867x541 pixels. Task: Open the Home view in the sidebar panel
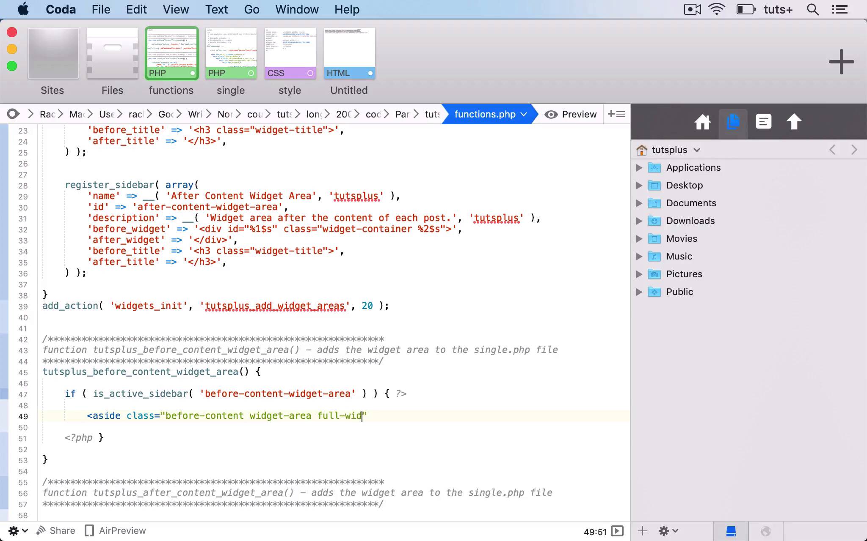click(x=702, y=122)
